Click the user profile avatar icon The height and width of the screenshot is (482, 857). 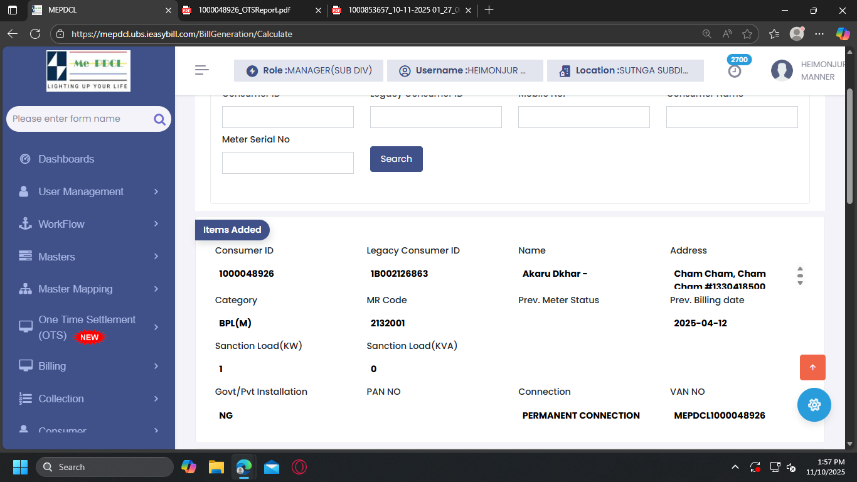(782, 70)
